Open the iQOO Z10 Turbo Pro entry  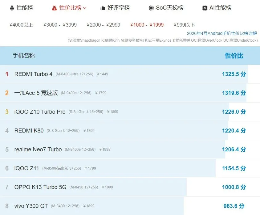[40, 112]
